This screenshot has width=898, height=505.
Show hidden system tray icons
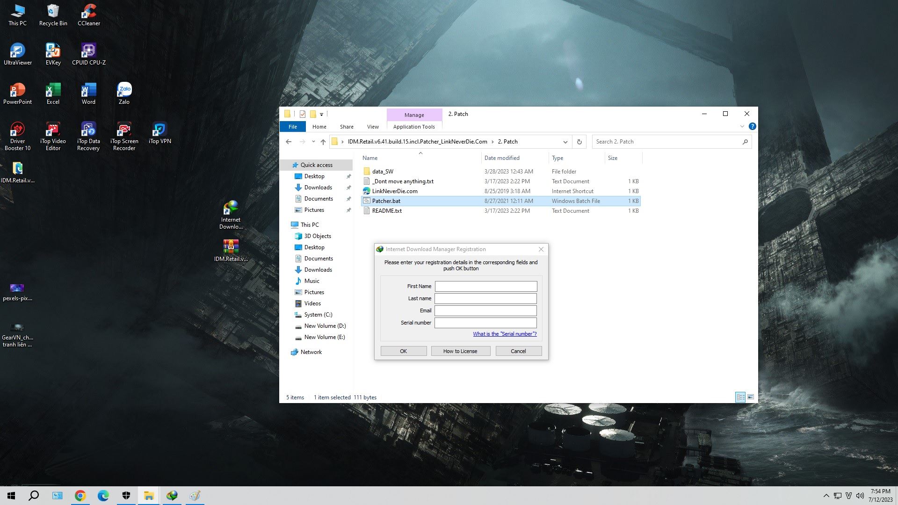tap(826, 496)
